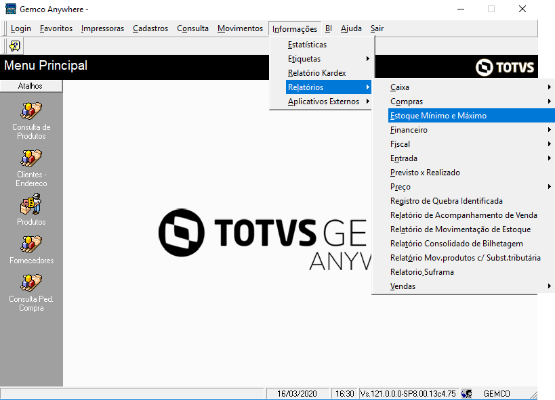Open Relatório Mov.produtos c/ Subst.tributária
The height and width of the screenshot is (400, 555).
471,257
